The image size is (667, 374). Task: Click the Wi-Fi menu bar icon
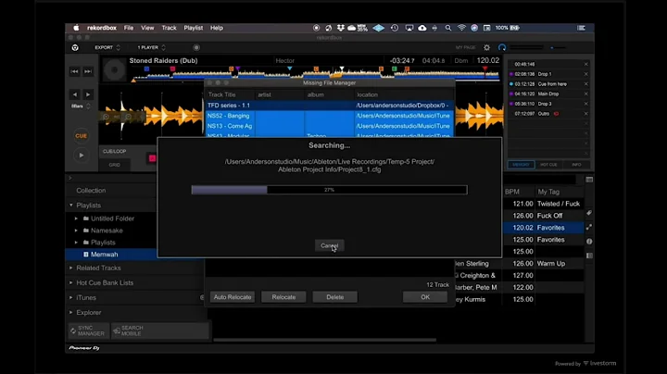click(461, 28)
